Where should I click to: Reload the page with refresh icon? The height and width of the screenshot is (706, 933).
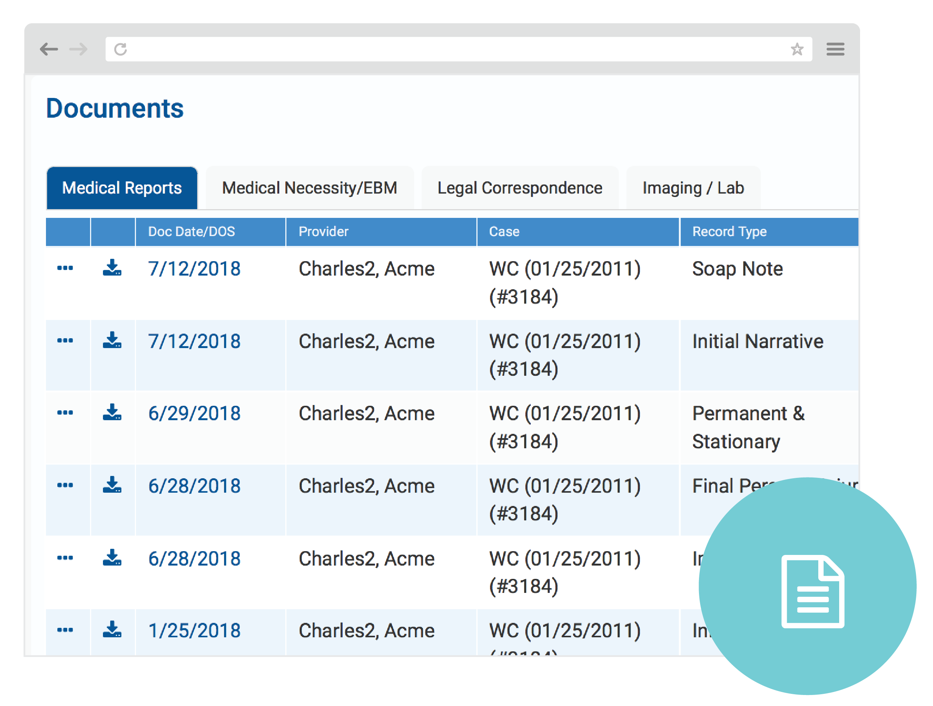click(x=121, y=49)
